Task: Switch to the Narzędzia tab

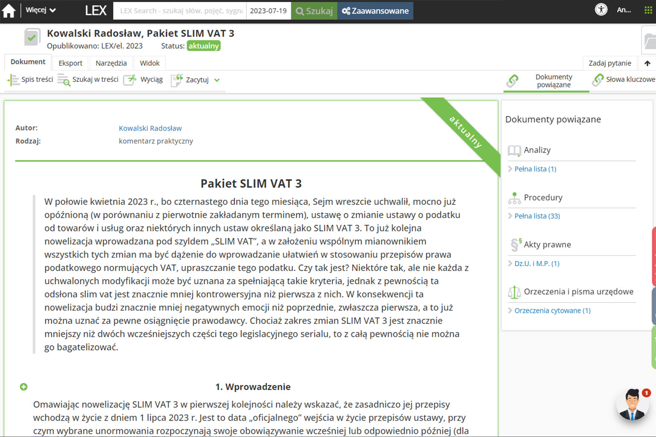Action: pos(111,63)
